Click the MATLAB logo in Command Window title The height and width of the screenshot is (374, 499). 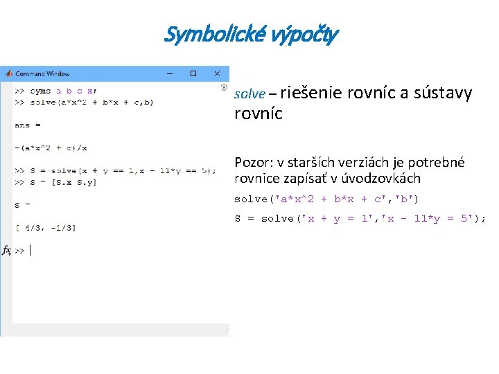(x=9, y=73)
